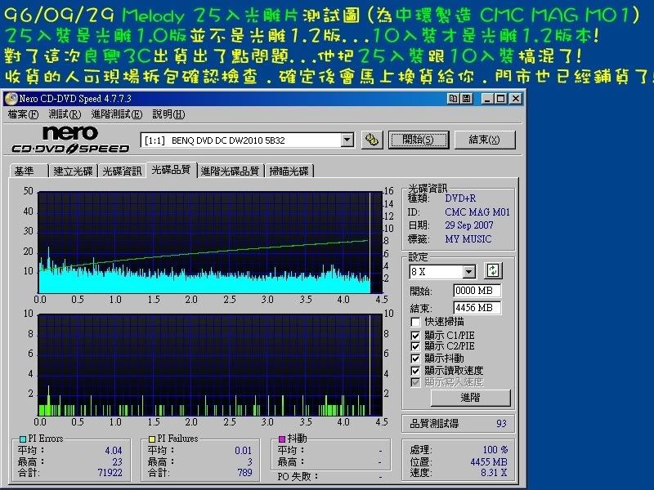Open the 說明(H) menu
Image resolution: width=654 pixels, height=490 pixels.
pos(168,114)
